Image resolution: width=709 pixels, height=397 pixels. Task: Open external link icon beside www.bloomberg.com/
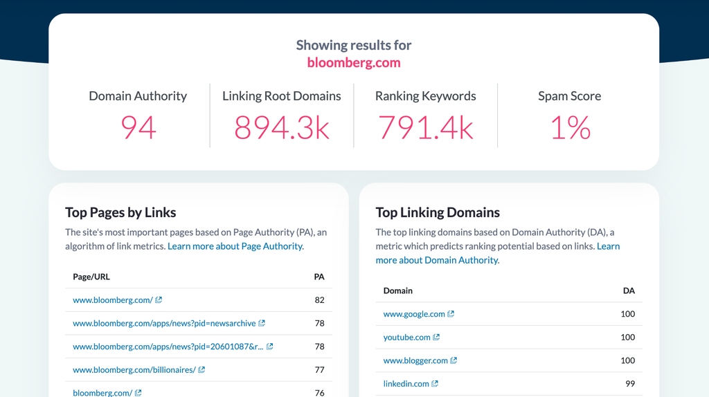159,300
